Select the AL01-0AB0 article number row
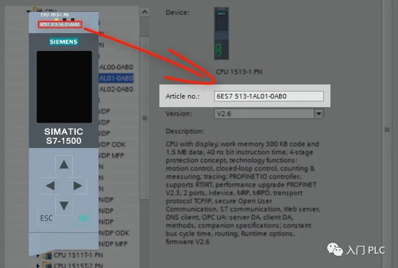Viewport: 398px width, 268px height. point(116,78)
